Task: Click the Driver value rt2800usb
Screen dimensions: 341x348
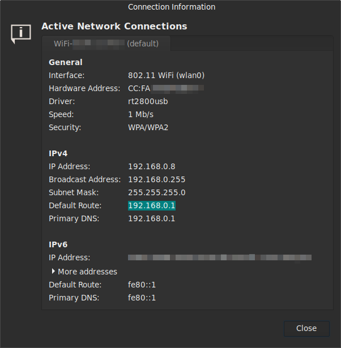Action: click(148, 101)
